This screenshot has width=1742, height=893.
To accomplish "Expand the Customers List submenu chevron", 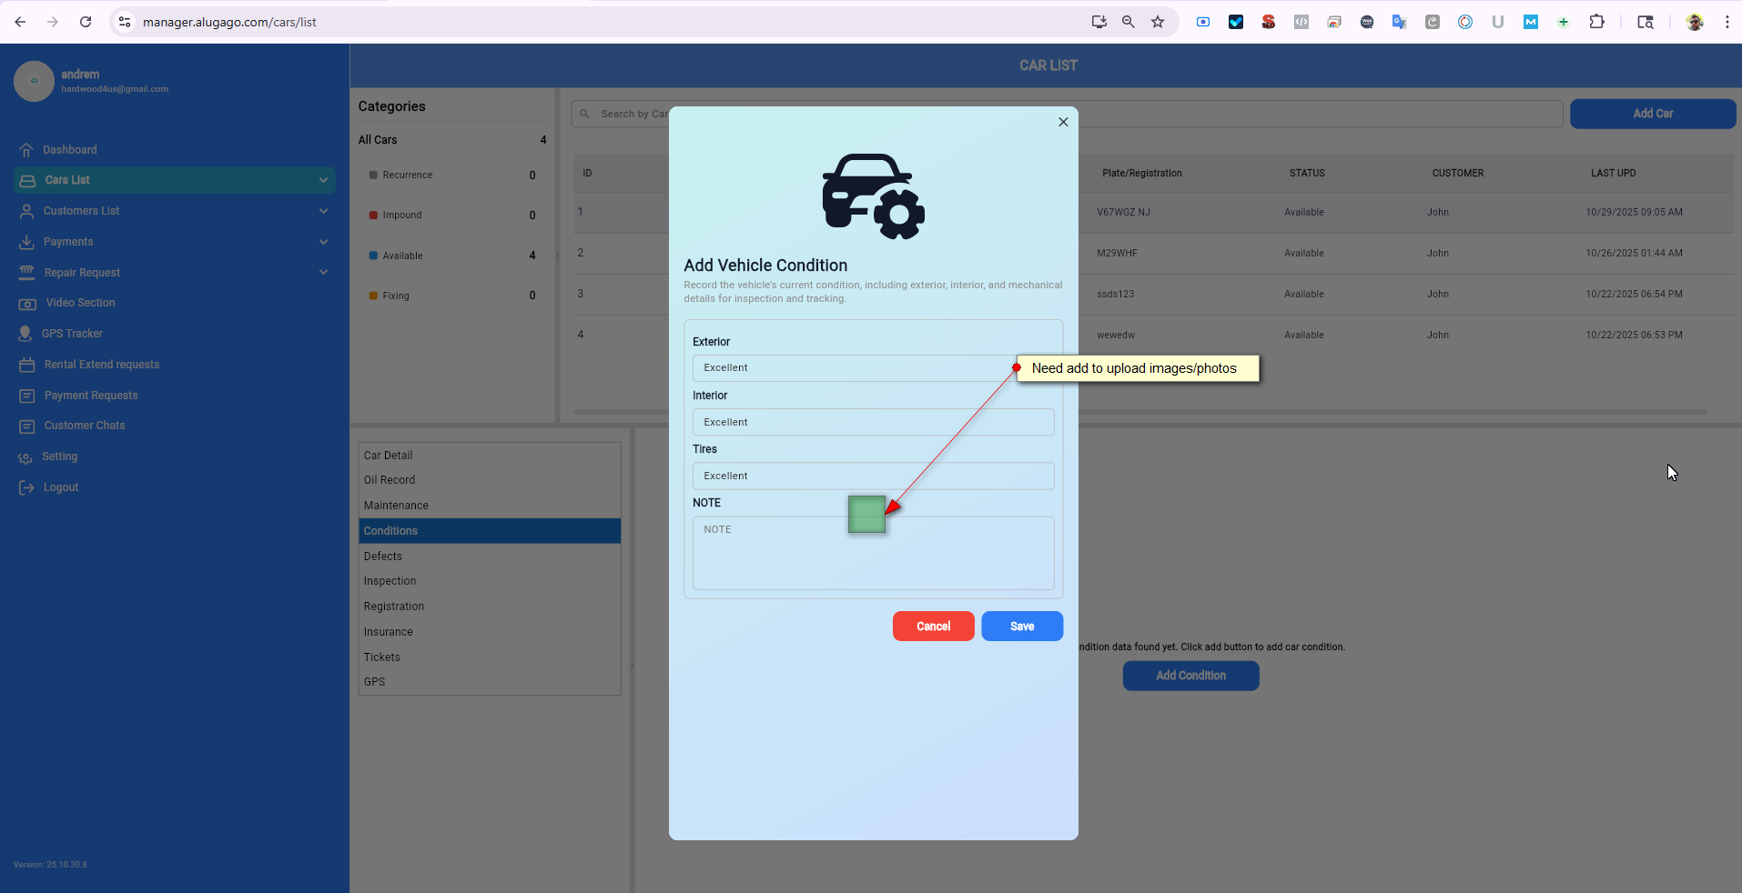I will tap(323, 211).
